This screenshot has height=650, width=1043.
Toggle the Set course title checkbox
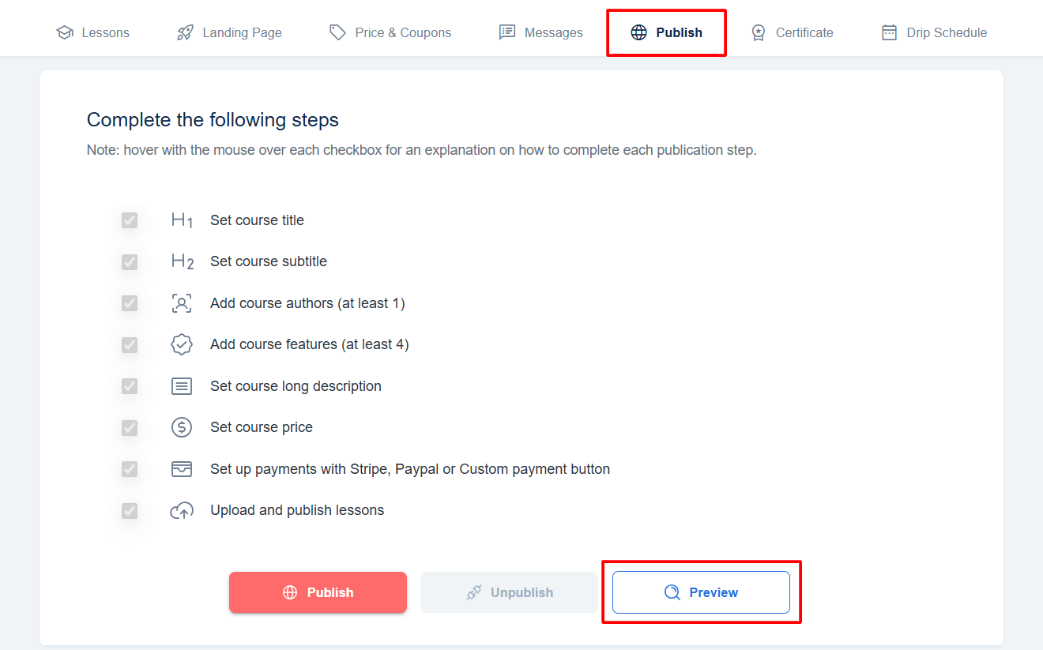(x=130, y=220)
